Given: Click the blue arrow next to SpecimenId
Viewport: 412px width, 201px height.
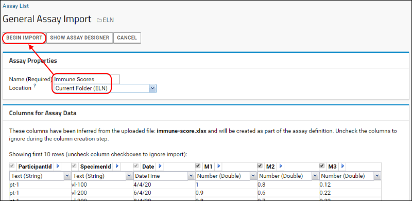Looking at the screenshot, I should pos(117,166).
